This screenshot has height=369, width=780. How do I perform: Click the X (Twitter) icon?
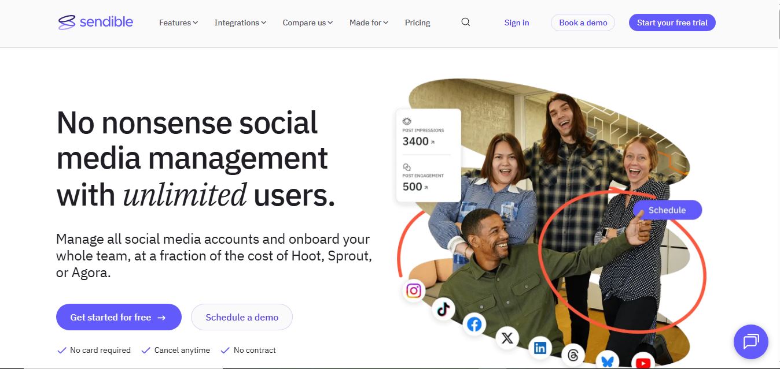click(507, 338)
